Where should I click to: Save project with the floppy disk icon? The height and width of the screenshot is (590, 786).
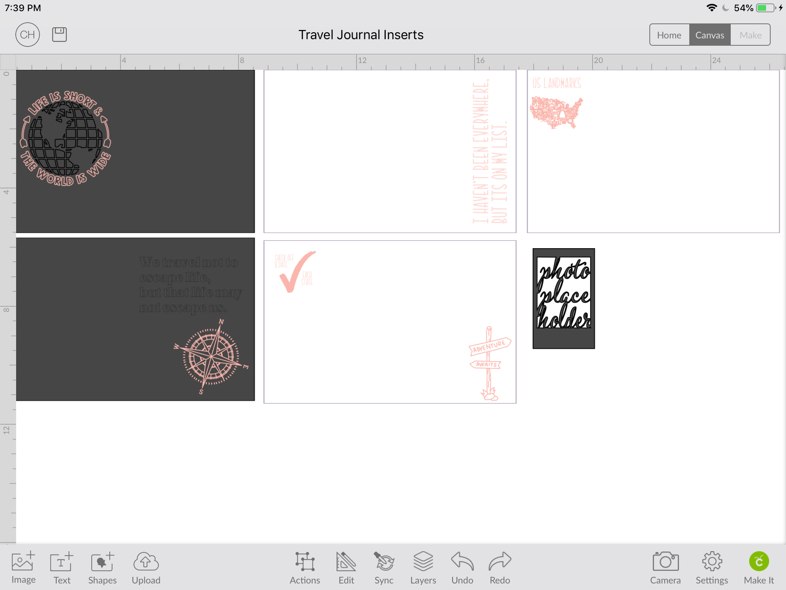point(59,35)
